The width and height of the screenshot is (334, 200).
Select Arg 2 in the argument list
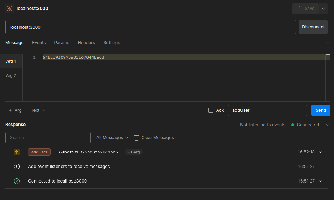11,75
